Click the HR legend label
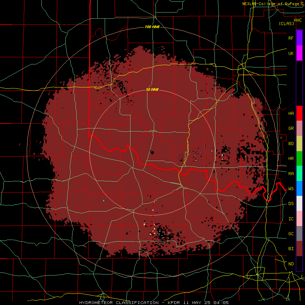 pos(291,159)
